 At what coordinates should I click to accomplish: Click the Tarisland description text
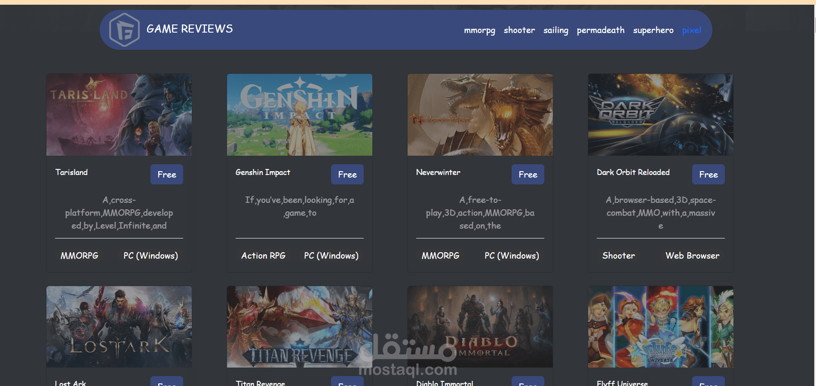tap(119, 213)
